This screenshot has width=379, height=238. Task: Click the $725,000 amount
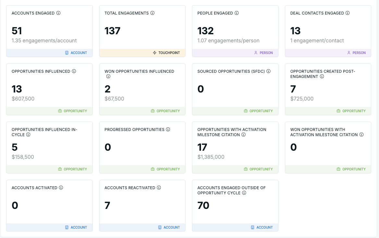302,99
